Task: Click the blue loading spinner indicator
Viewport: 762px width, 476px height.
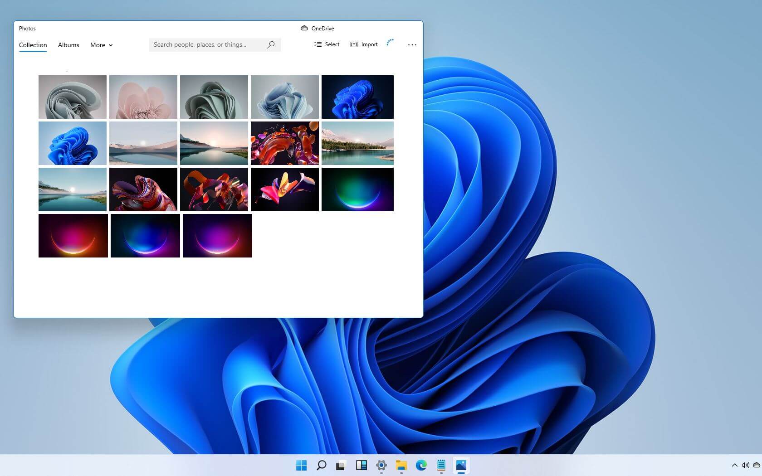Action: coord(390,42)
